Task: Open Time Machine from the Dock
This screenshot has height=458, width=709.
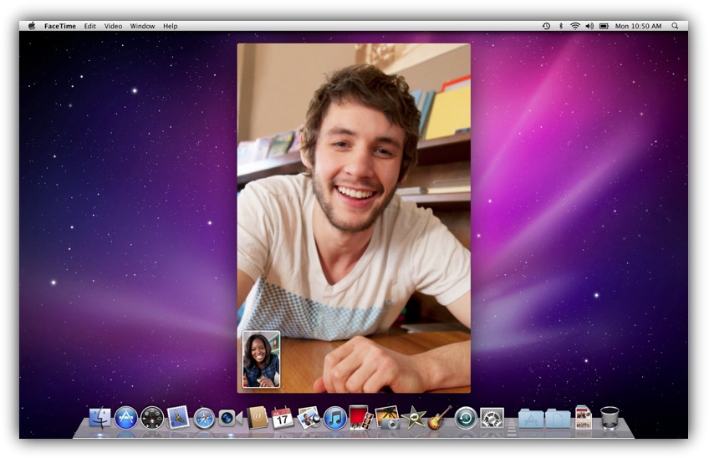Action: tap(466, 417)
